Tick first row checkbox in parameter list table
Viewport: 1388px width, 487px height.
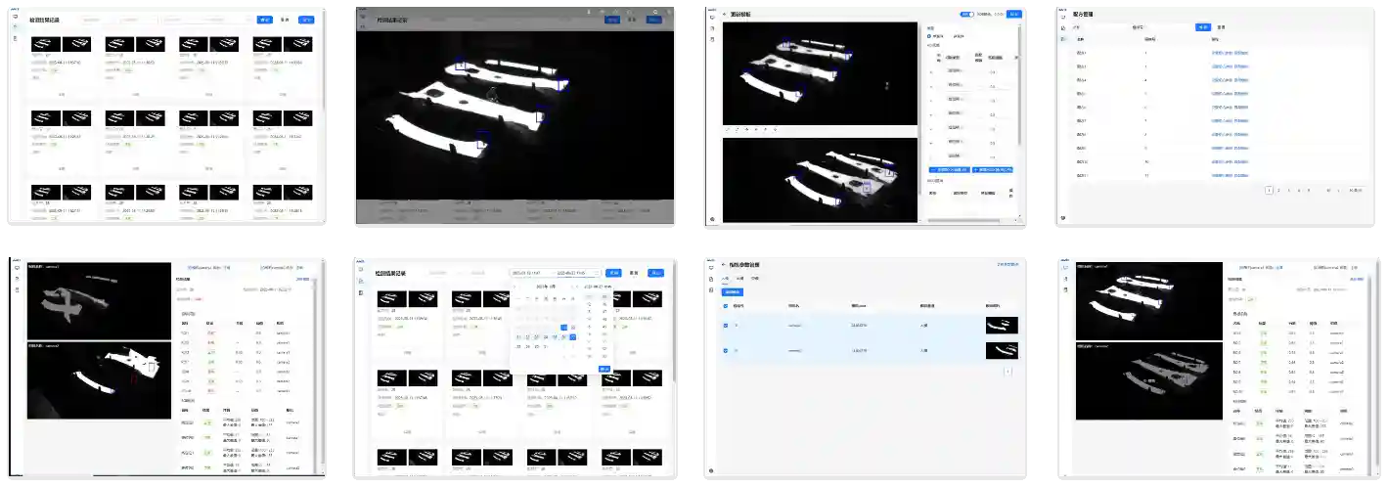point(725,326)
